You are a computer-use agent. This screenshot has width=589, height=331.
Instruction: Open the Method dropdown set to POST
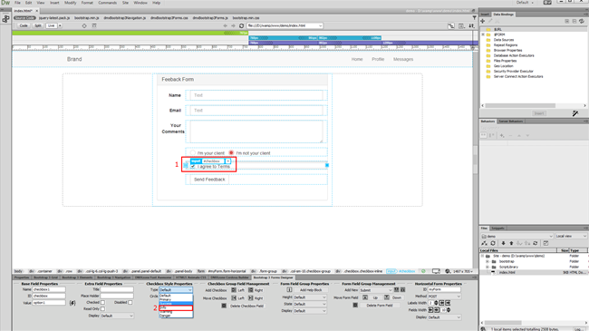(x=444, y=297)
